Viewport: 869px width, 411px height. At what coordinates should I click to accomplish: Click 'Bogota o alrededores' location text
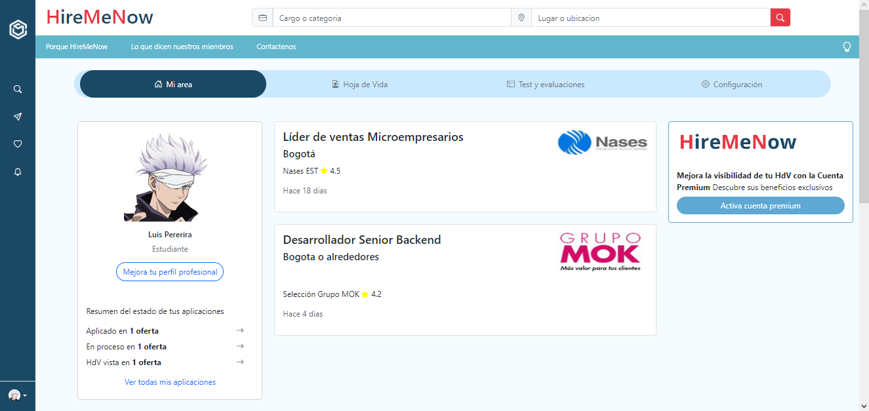tap(331, 257)
